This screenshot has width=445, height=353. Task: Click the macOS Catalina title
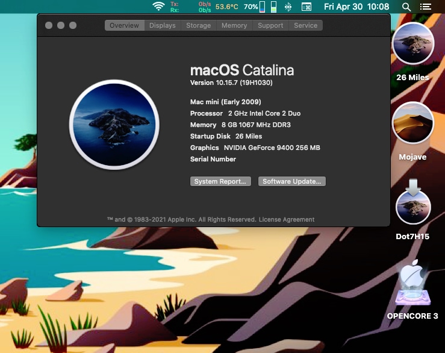pos(242,70)
